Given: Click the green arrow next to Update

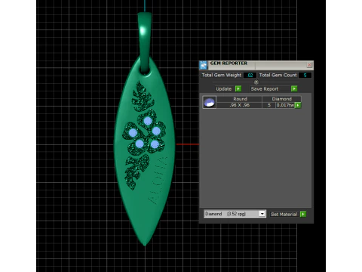Looking at the screenshot, I should point(238,88).
